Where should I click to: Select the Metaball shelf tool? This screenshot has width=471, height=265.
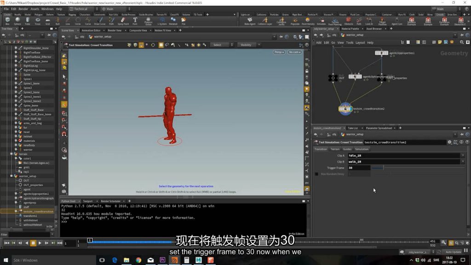[173, 21]
